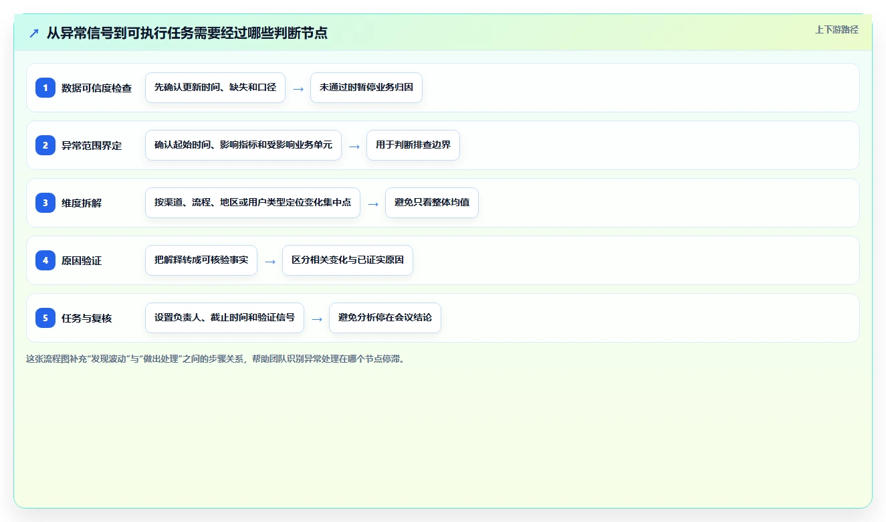Click the caption starting with 这张流程图补充

pyautogui.click(x=215, y=359)
